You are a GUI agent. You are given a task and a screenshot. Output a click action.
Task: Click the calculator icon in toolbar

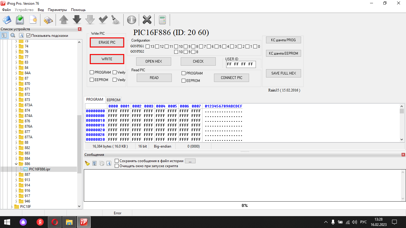[162, 20]
